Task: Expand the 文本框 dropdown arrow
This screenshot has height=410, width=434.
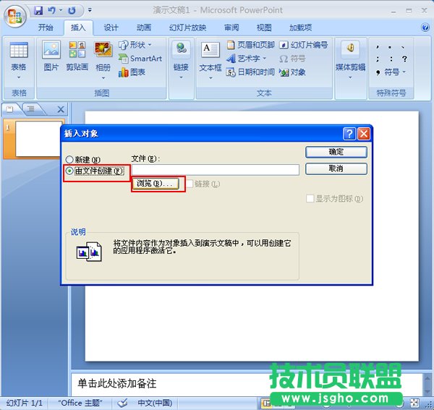Action: [210, 78]
